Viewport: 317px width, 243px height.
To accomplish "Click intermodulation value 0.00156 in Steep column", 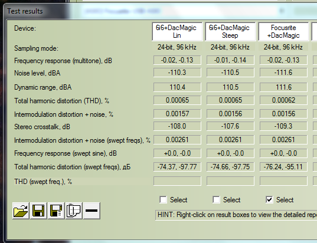I will pos(230,114).
